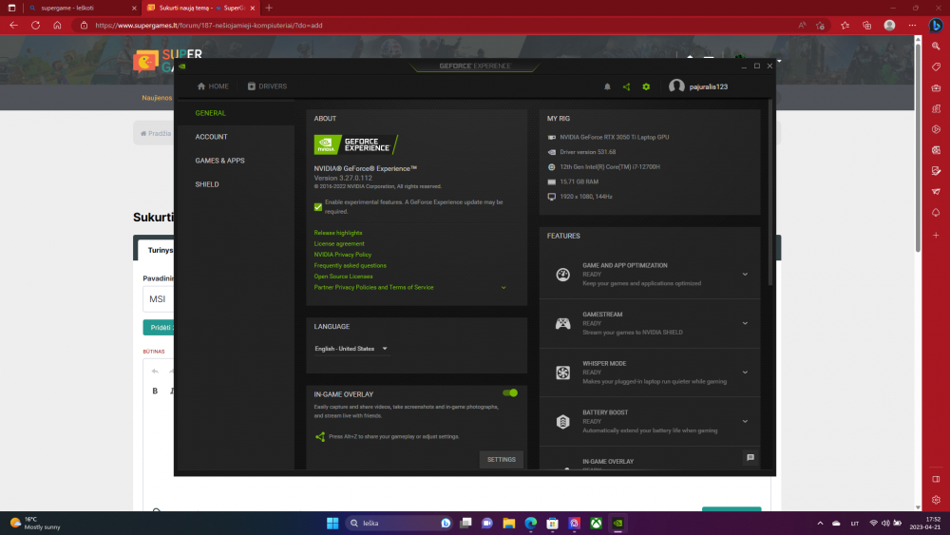Open License agreement link

(339, 243)
